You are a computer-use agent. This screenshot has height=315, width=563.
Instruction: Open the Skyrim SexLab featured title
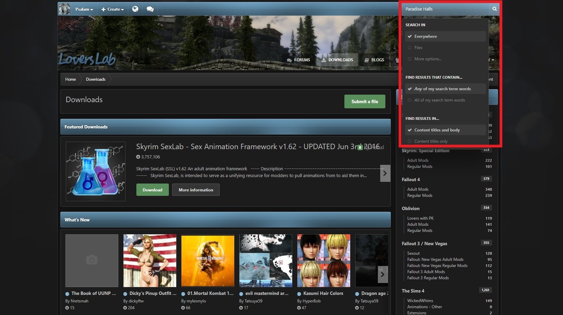[258, 147]
